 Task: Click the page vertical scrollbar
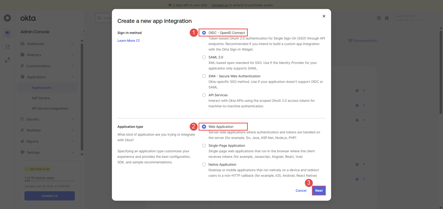[x=441, y=72]
